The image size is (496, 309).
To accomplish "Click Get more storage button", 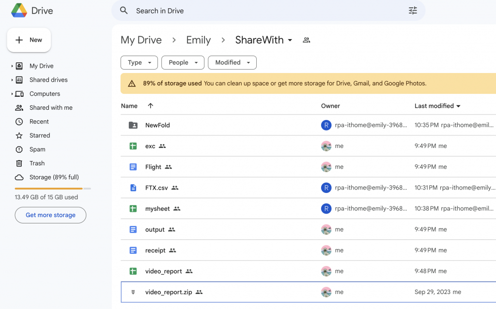I will [x=50, y=215].
